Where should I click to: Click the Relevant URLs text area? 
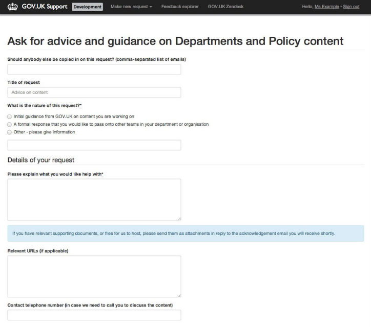(94, 276)
